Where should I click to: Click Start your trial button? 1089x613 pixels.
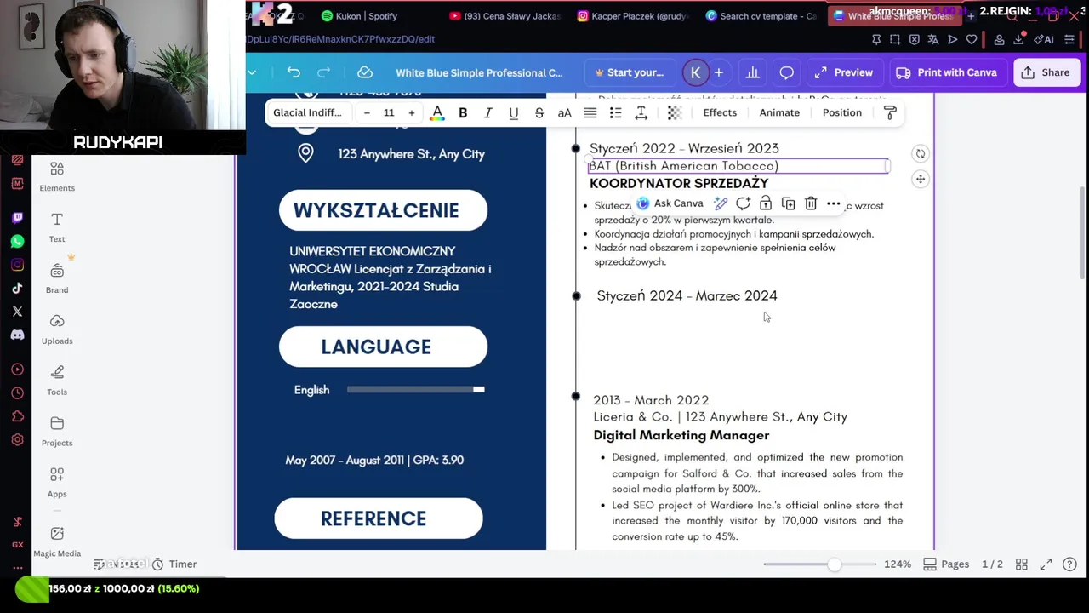pos(630,72)
